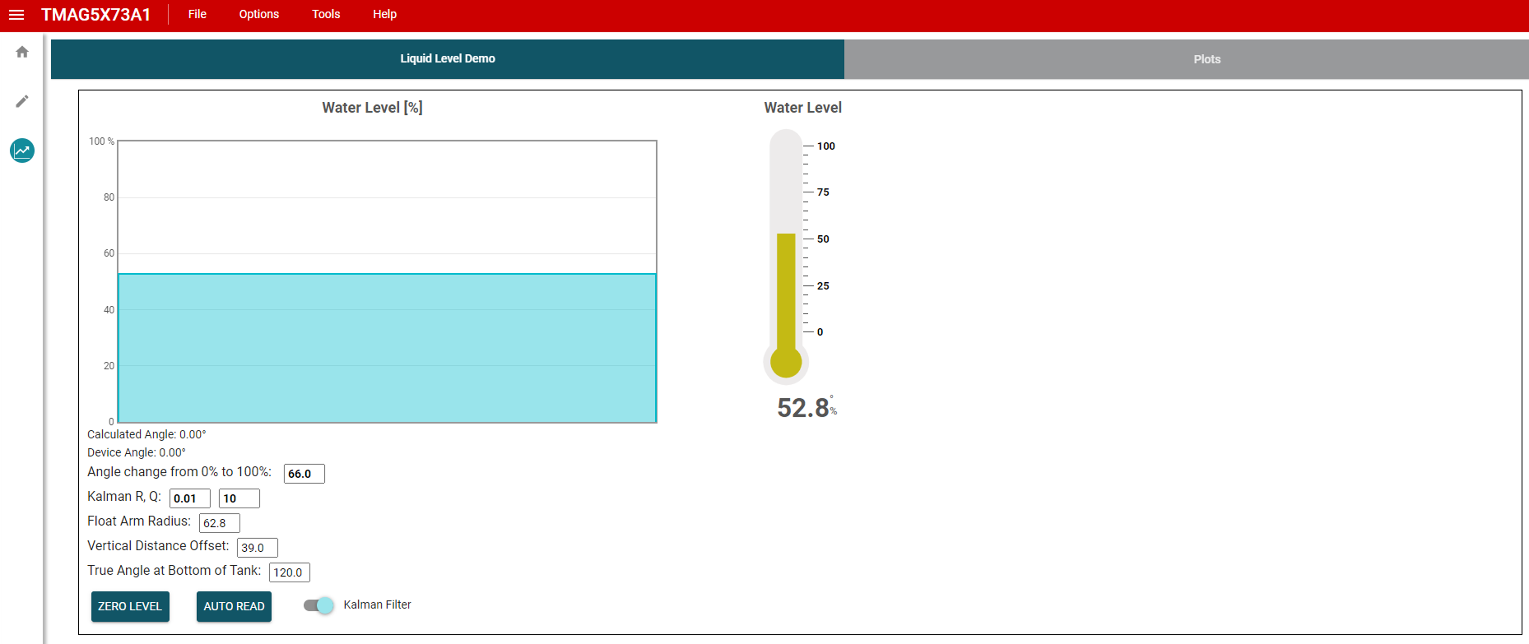Select the Liquid Level Demo tab
The height and width of the screenshot is (644, 1529).
pyautogui.click(x=447, y=59)
